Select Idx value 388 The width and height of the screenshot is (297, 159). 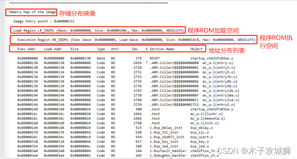139,146
